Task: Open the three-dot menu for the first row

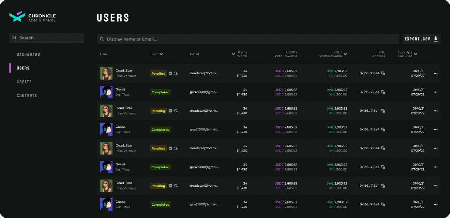Action: point(435,73)
